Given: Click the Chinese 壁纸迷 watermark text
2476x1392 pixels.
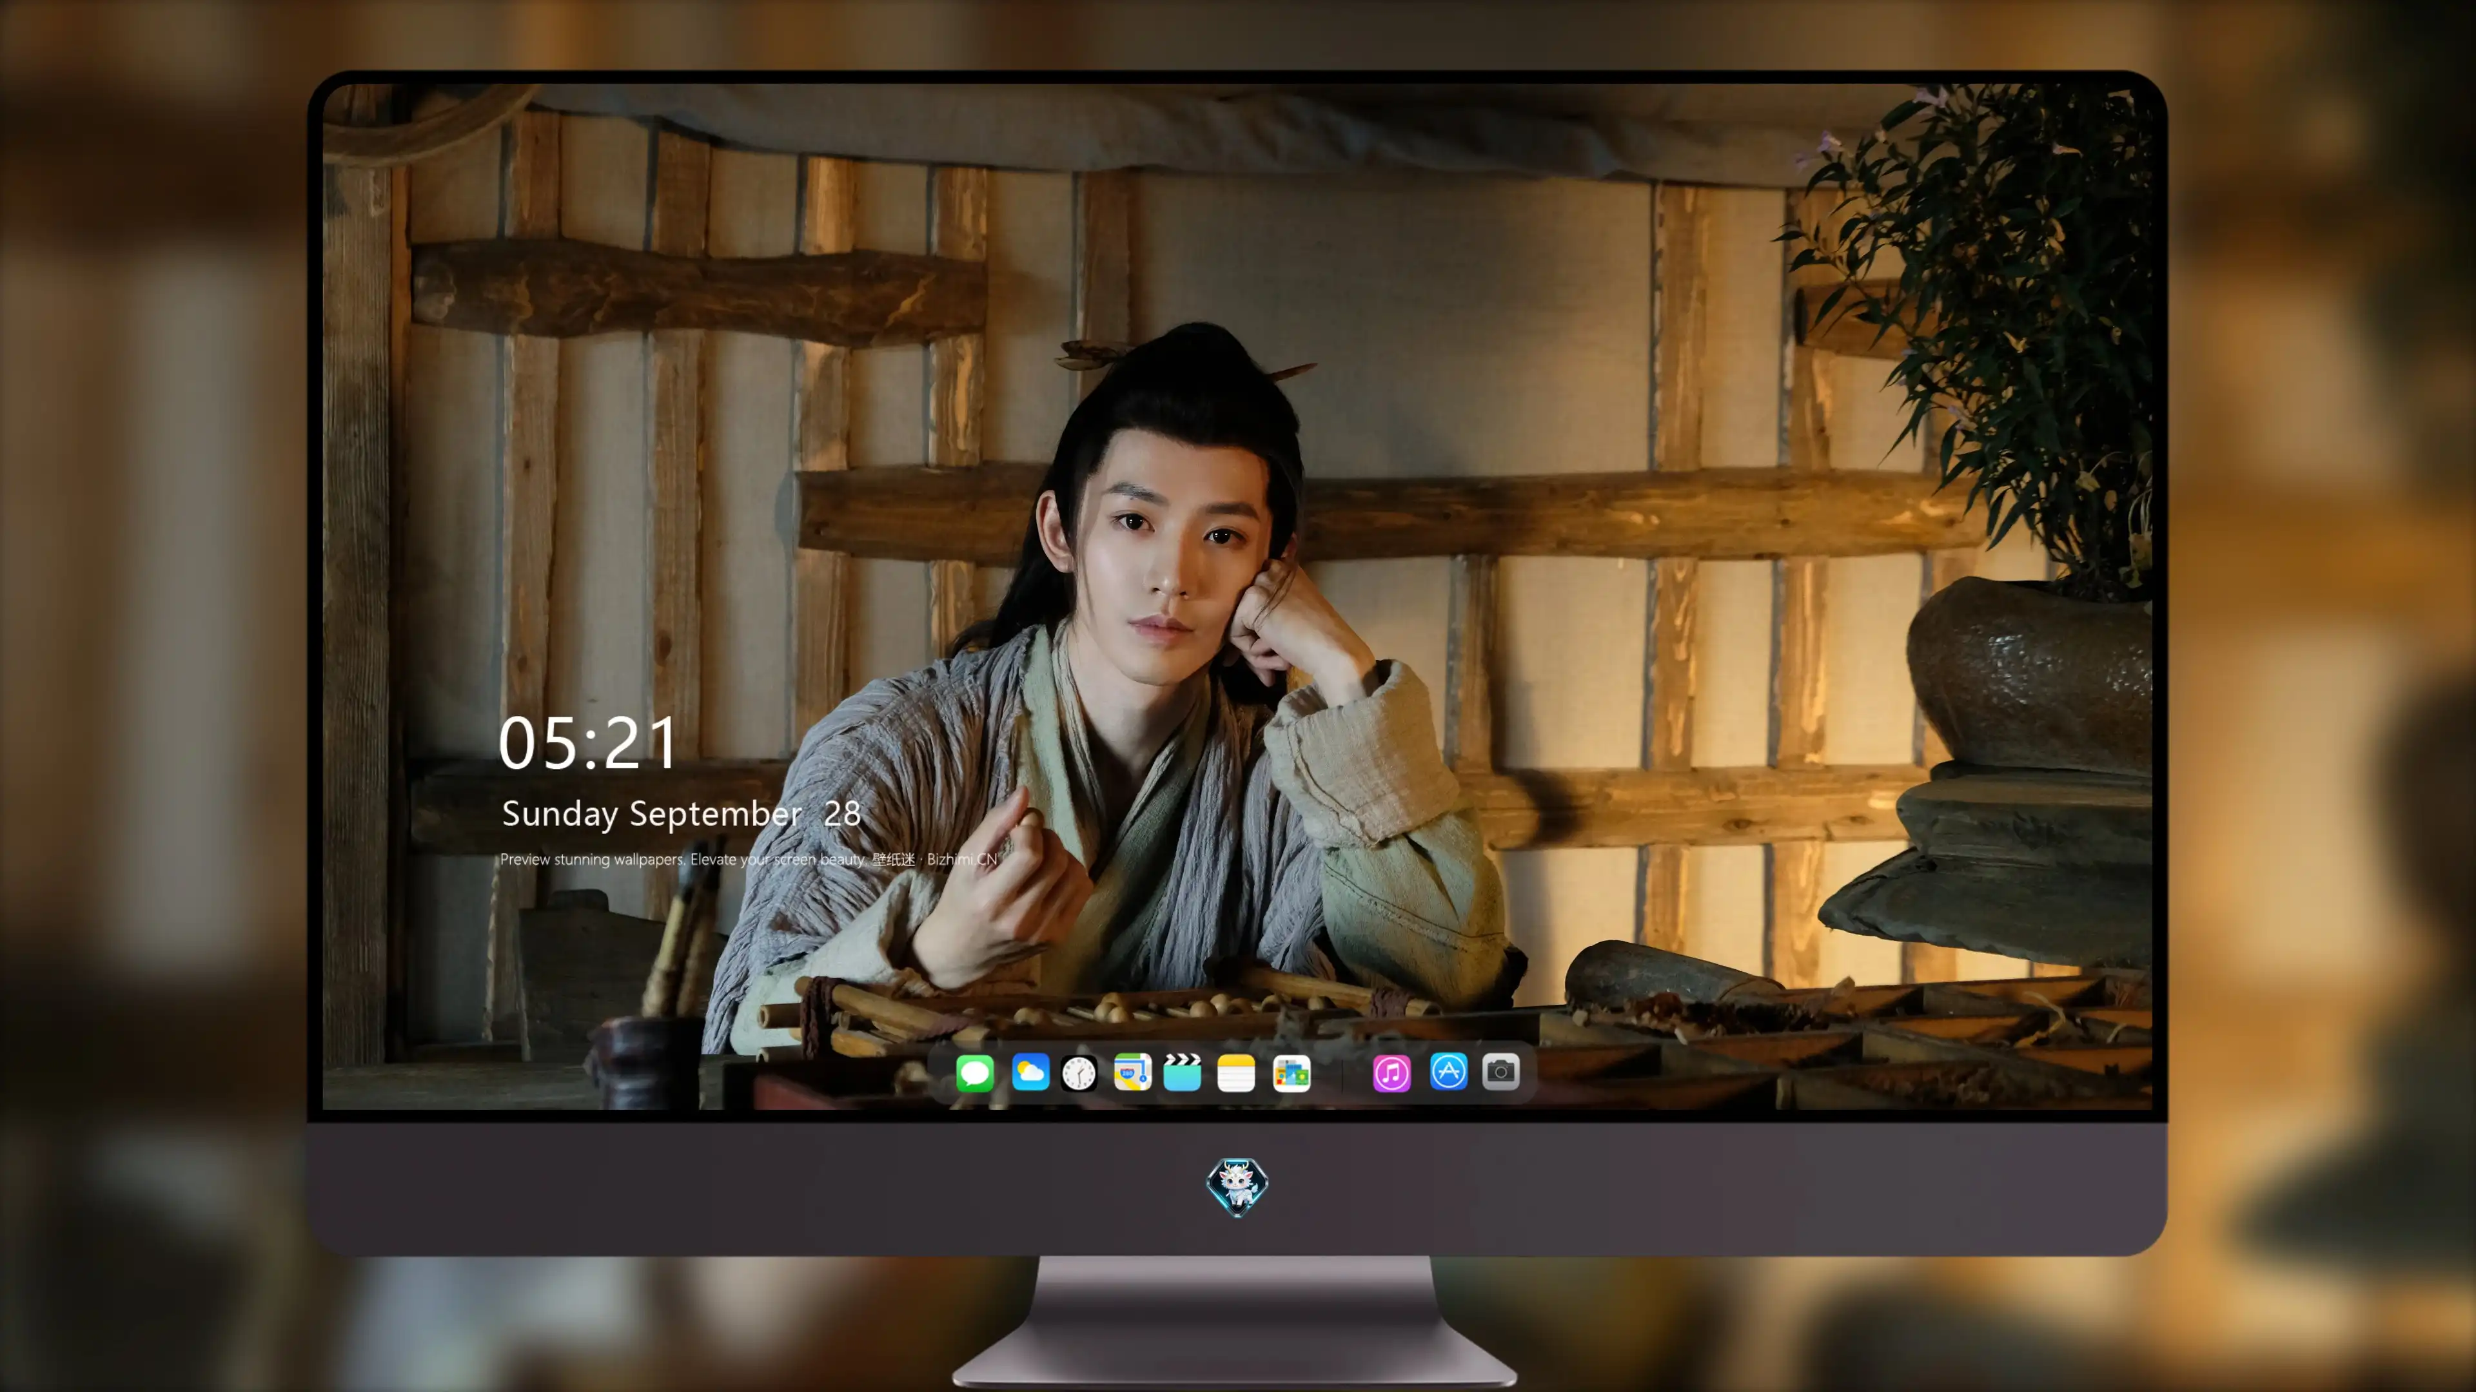Looking at the screenshot, I should [x=893, y=859].
